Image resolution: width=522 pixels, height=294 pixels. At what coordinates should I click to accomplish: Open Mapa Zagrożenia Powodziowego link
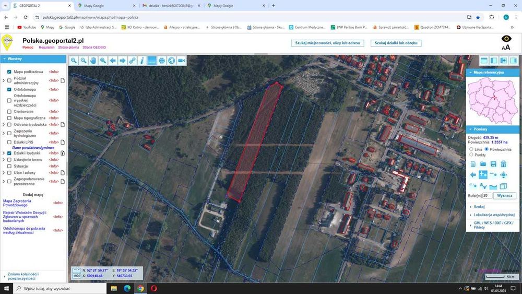(17, 203)
